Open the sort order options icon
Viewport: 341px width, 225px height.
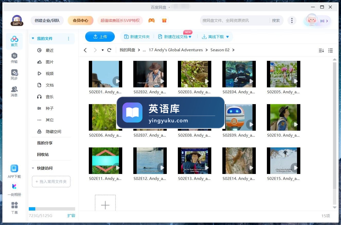pyautogui.click(x=321, y=51)
